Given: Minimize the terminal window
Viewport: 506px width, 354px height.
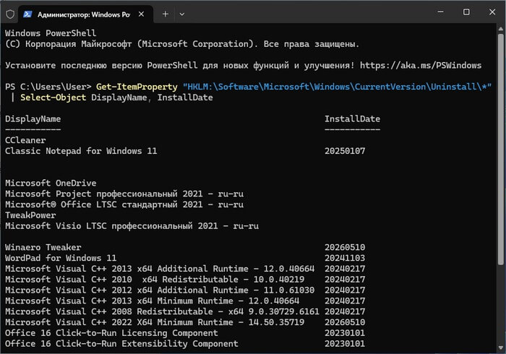Looking at the screenshot, I should (440, 12).
